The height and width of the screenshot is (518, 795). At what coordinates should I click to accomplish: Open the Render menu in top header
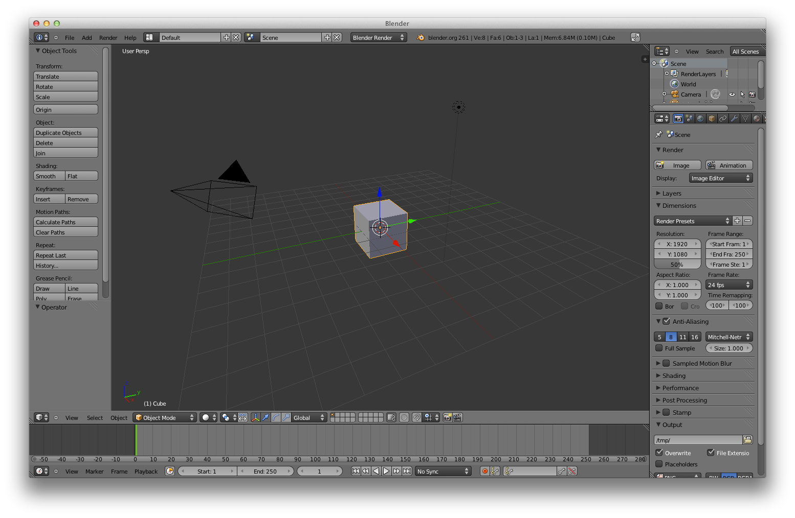[x=108, y=37]
